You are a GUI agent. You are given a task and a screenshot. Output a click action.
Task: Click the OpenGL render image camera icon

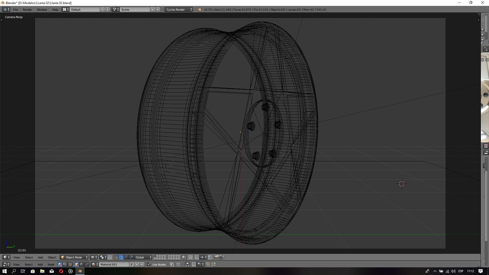pyautogui.click(x=216, y=257)
